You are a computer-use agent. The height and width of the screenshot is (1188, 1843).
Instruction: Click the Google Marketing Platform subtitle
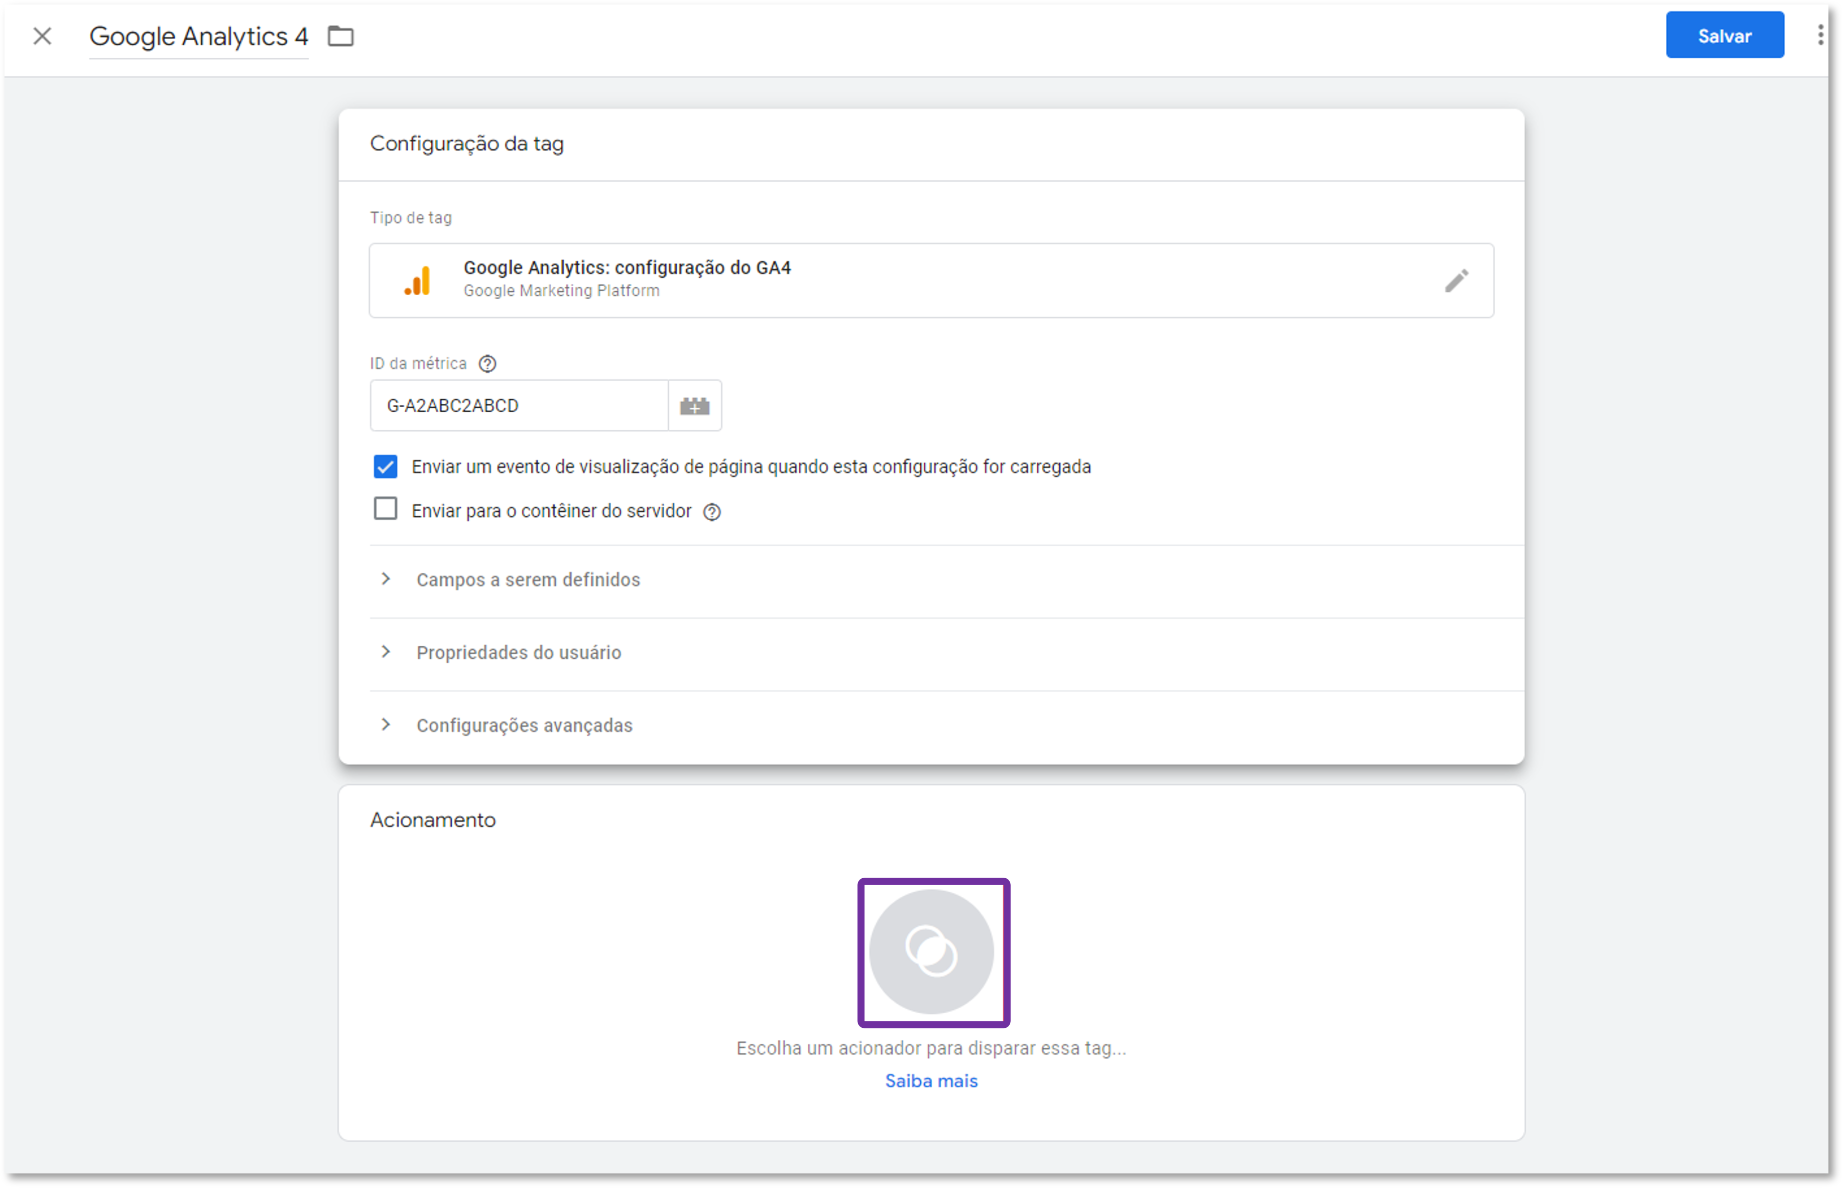click(x=561, y=291)
